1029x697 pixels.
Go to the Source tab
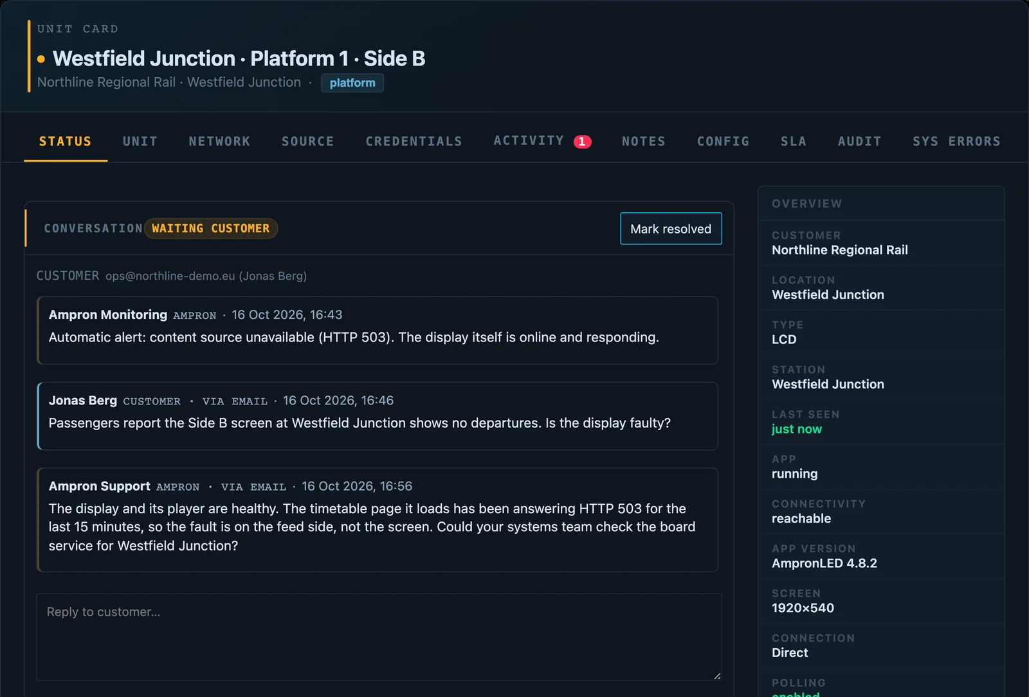coord(307,141)
